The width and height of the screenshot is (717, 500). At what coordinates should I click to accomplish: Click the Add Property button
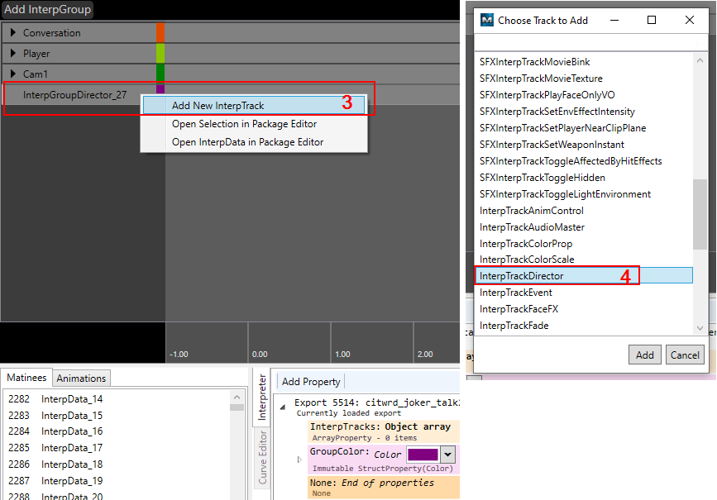311,382
